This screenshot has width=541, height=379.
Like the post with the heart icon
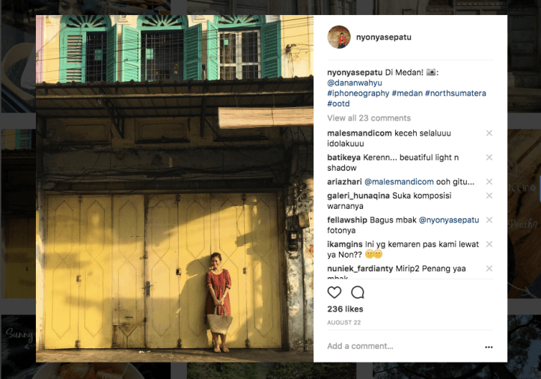point(334,293)
